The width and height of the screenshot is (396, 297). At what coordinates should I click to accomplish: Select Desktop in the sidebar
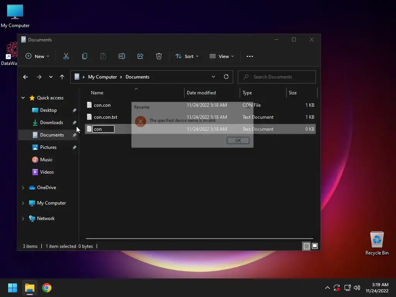coord(48,110)
